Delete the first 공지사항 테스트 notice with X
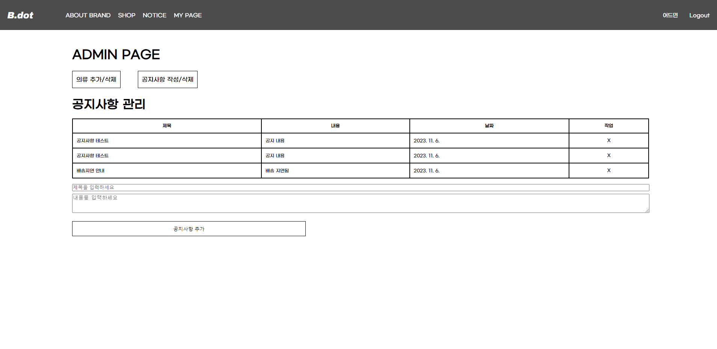 [609, 140]
